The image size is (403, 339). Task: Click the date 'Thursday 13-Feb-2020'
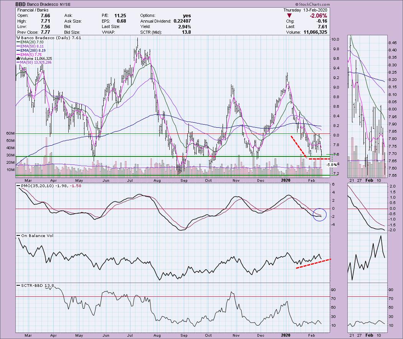(x=306, y=10)
